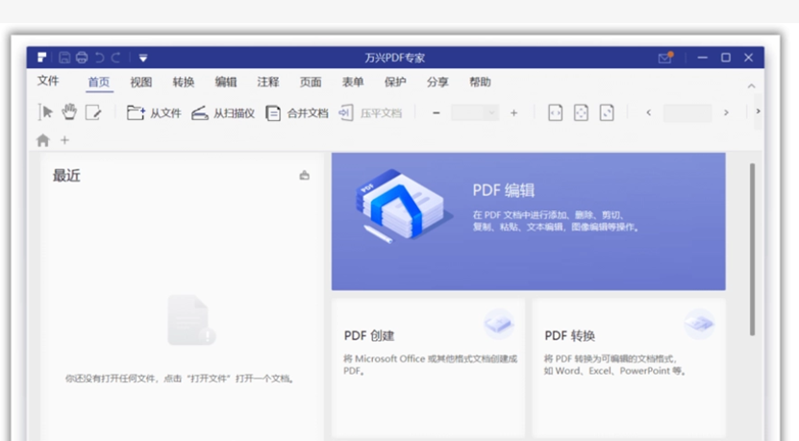The height and width of the screenshot is (441, 799).
Task: Click the zoom in plus button
Action: pyautogui.click(x=513, y=113)
